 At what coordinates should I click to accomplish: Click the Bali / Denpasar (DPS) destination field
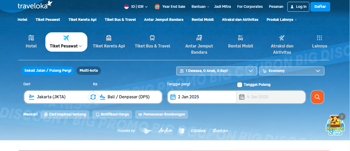tap(130, 97)
